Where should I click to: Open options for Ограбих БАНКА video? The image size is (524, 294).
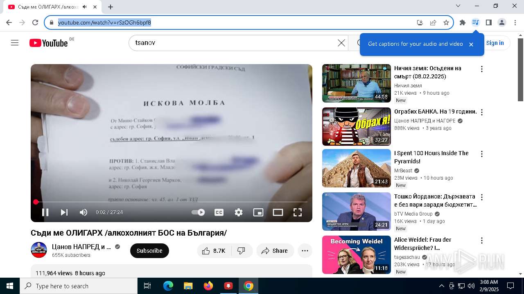point(482,112)
